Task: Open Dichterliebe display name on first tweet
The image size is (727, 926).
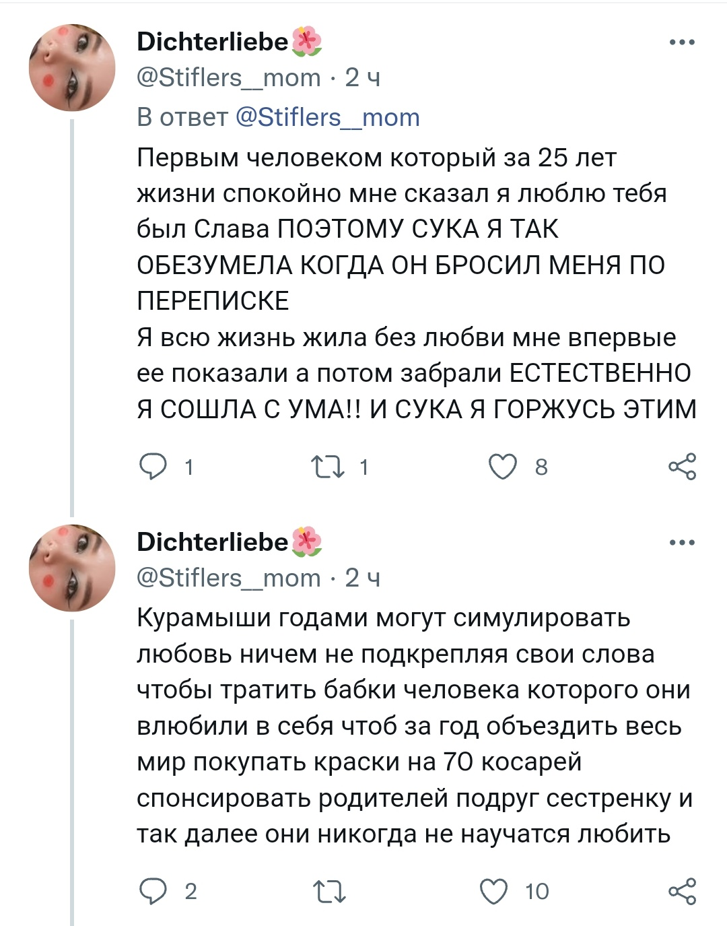Action: point(213,42)
